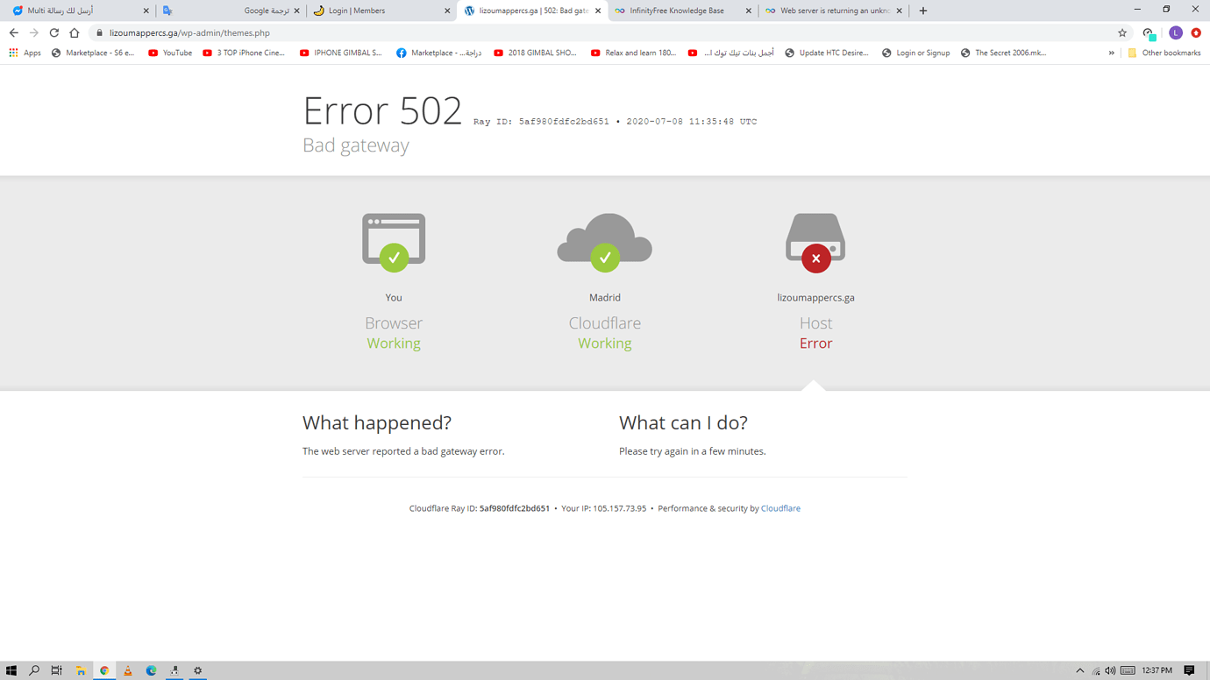This screenshot has height=680, width=1210.
Task: Click the back navigation arrow
Action: 14,33
